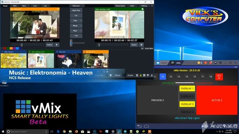Click the Android home icon in emulator
This screenshot has height=134, width=239.
(x=146, y=126)
